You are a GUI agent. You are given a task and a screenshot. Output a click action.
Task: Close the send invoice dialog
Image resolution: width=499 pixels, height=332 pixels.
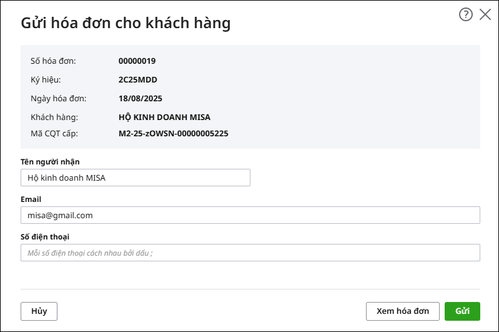485,14
